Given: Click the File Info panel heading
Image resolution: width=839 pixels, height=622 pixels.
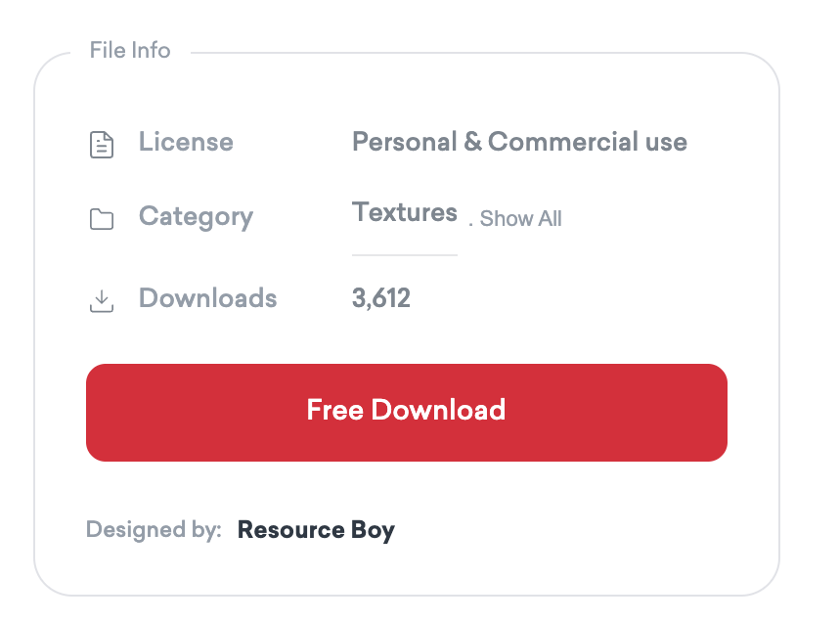Looking at the screenshot, I should [x=130, y=51].
